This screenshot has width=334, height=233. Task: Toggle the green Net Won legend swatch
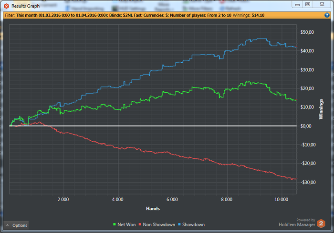point(115,224)
